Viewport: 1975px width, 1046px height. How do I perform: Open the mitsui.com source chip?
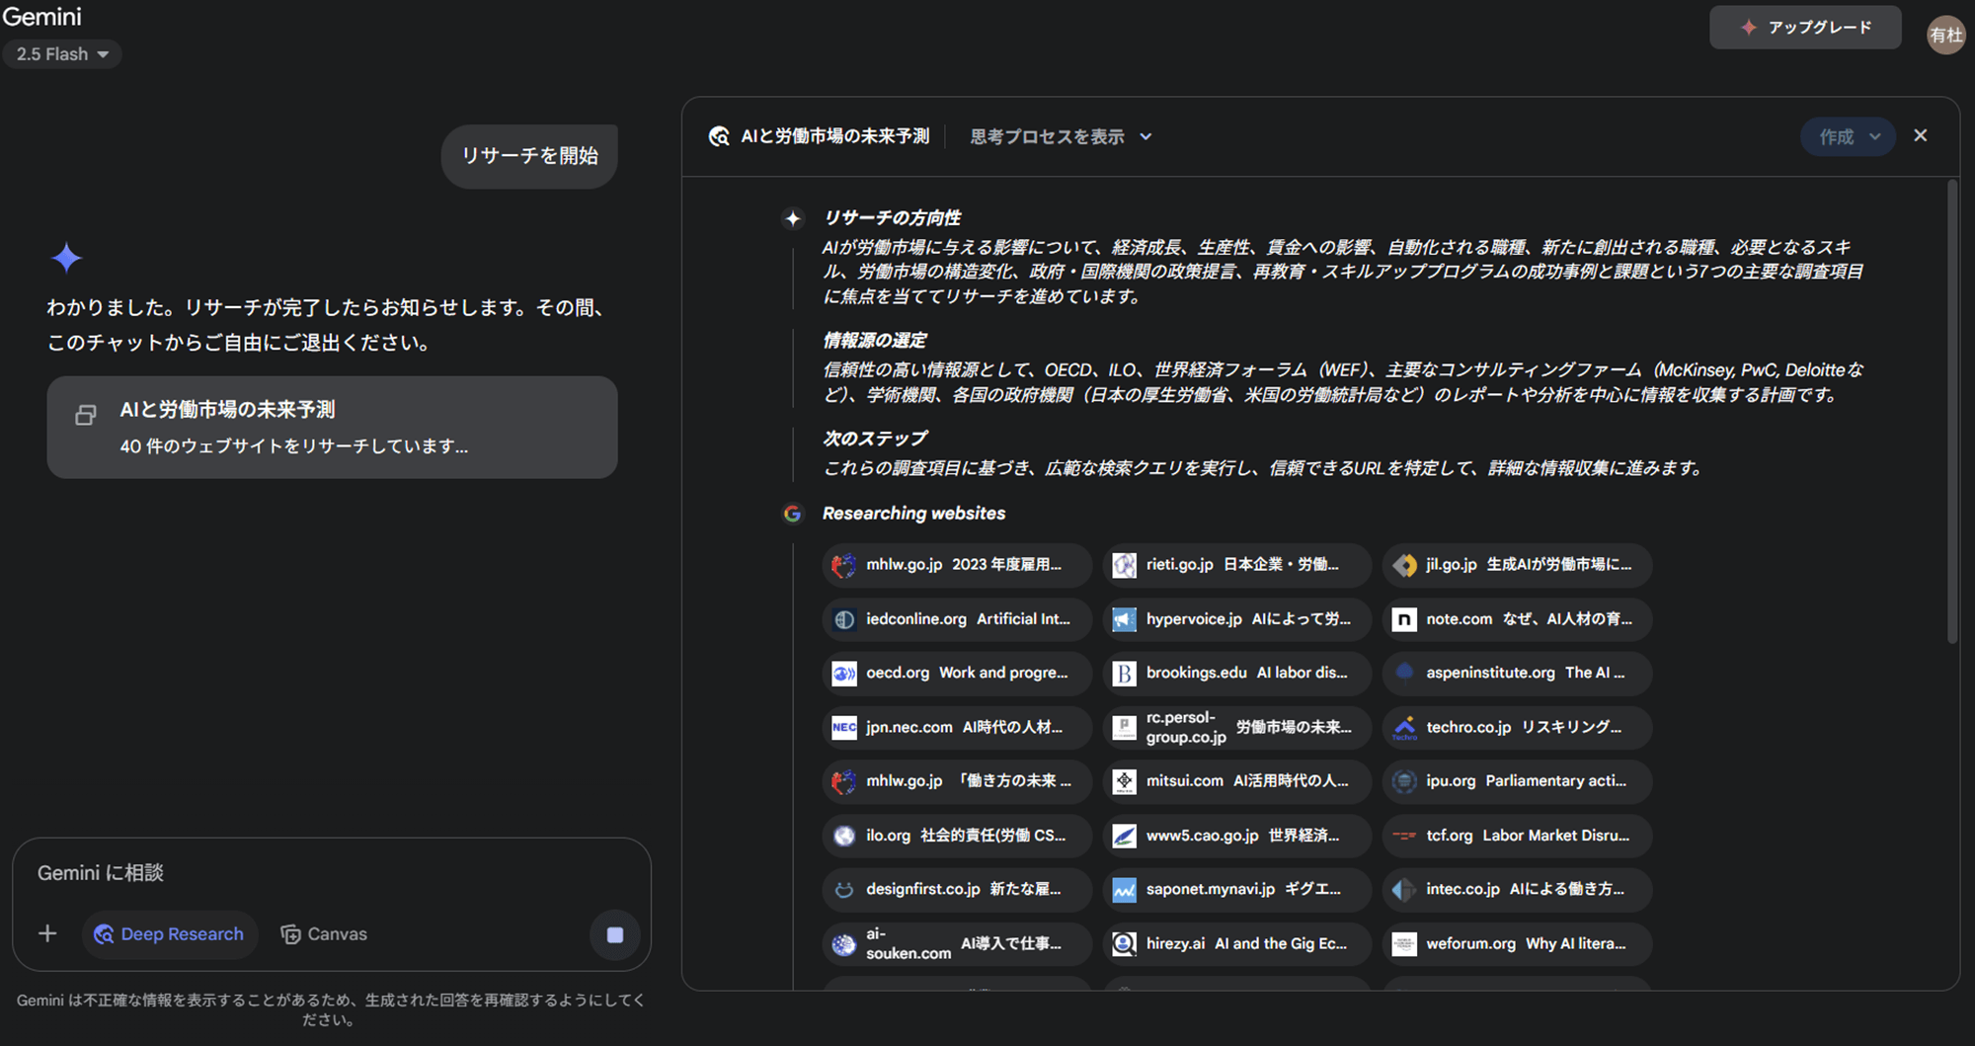pyautogui.click(x=1236, y=781)
